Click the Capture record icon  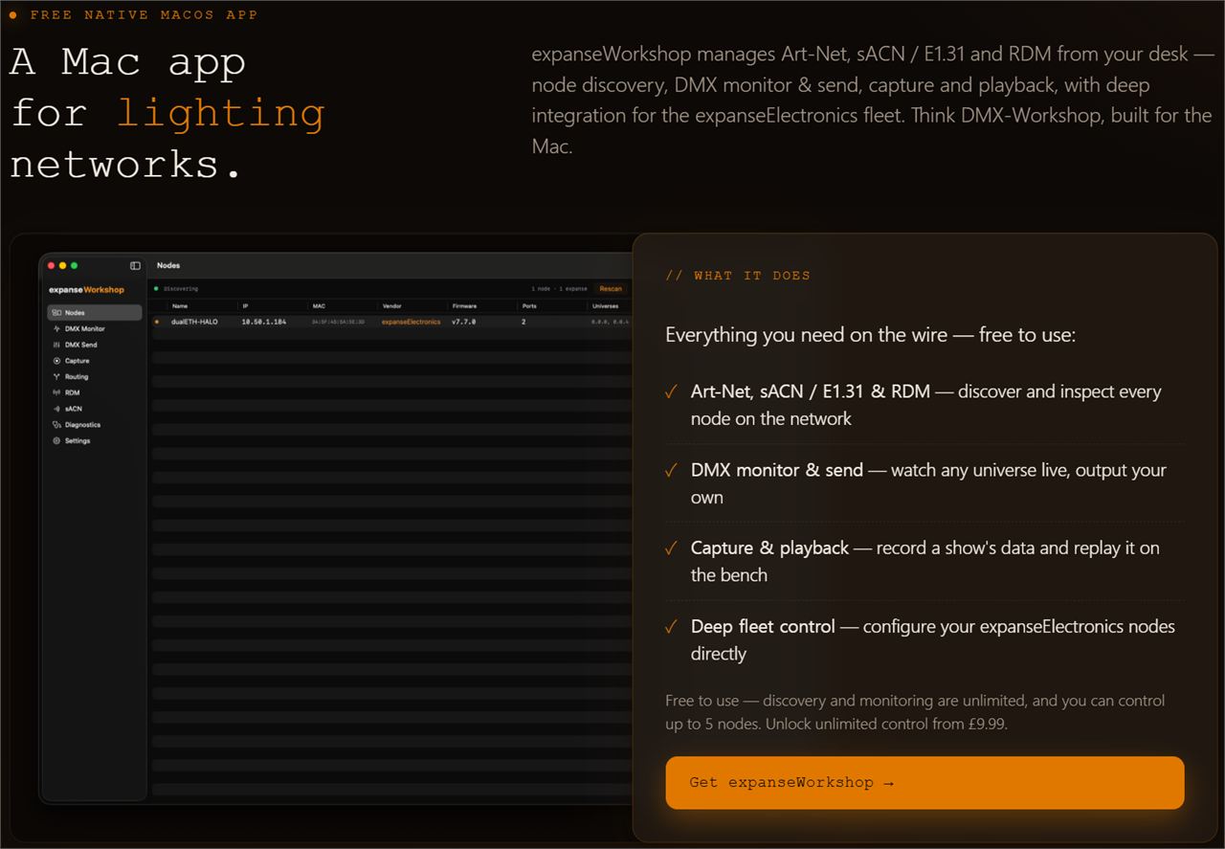coord(56,361)
